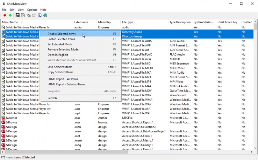Sort by Menu Name column header
The image size is (258, 160).
click(x=10, y=22)
